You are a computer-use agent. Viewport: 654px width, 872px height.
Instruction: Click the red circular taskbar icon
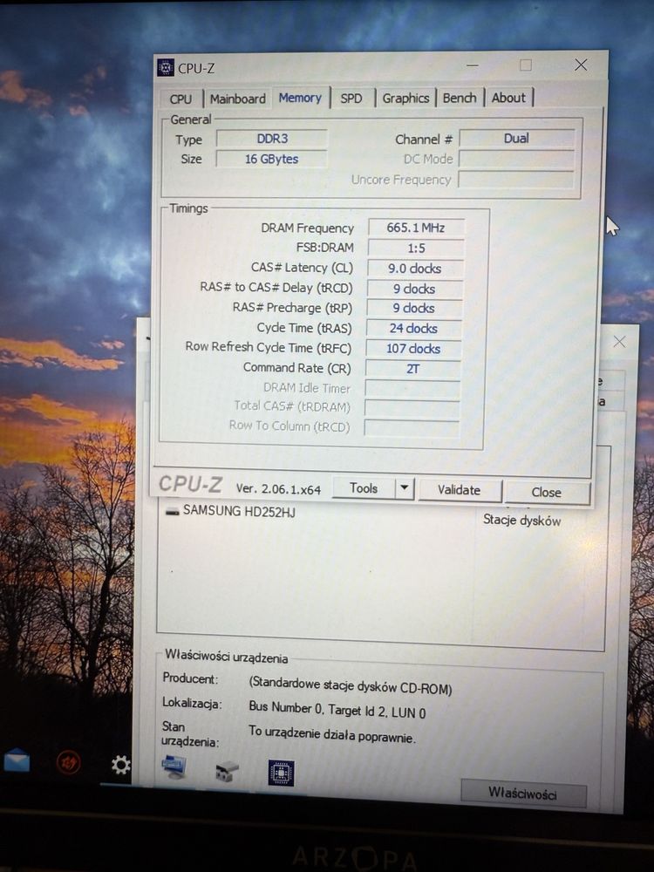tap(69, 762)
